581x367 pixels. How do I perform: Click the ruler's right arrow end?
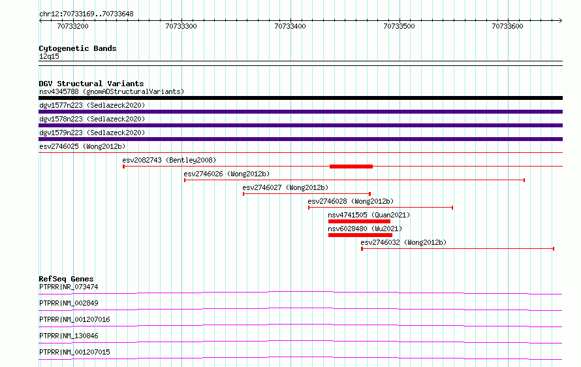(x=561, y=20)
